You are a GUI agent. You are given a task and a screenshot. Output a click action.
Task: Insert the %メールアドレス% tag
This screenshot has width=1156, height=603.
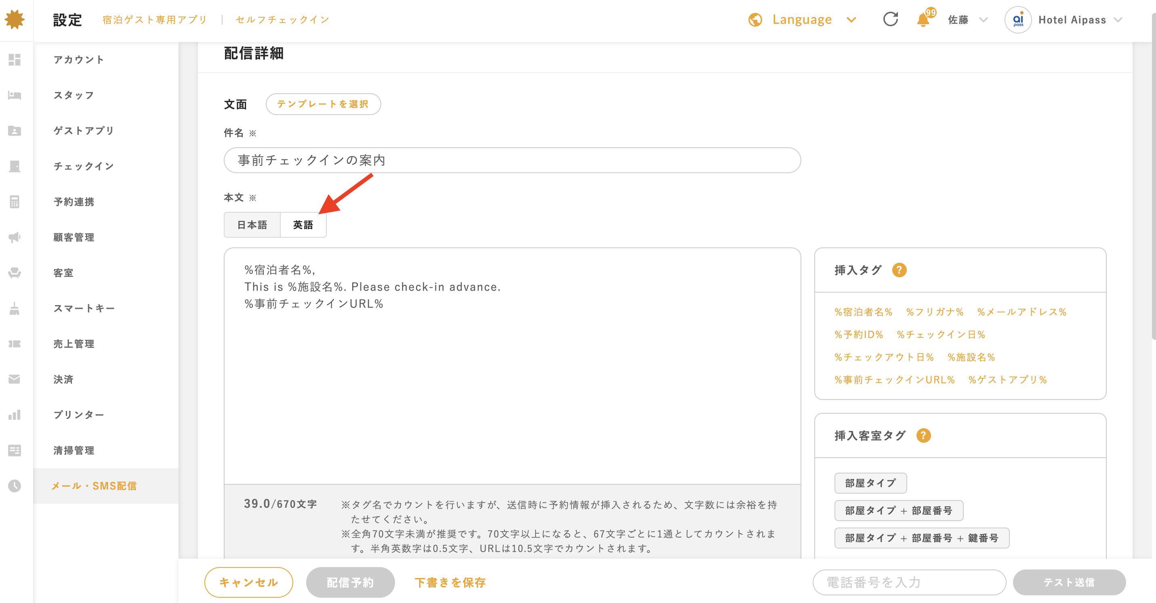[x=1022, y=312]
